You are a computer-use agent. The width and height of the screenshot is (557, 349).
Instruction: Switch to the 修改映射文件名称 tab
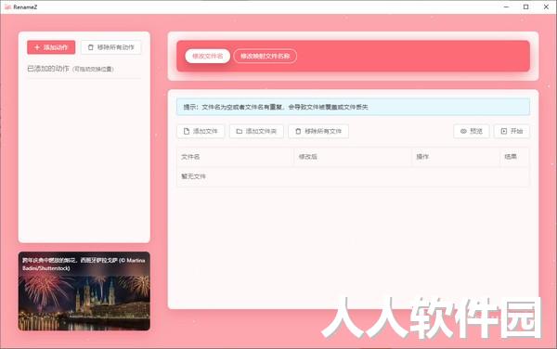[265, 56]
